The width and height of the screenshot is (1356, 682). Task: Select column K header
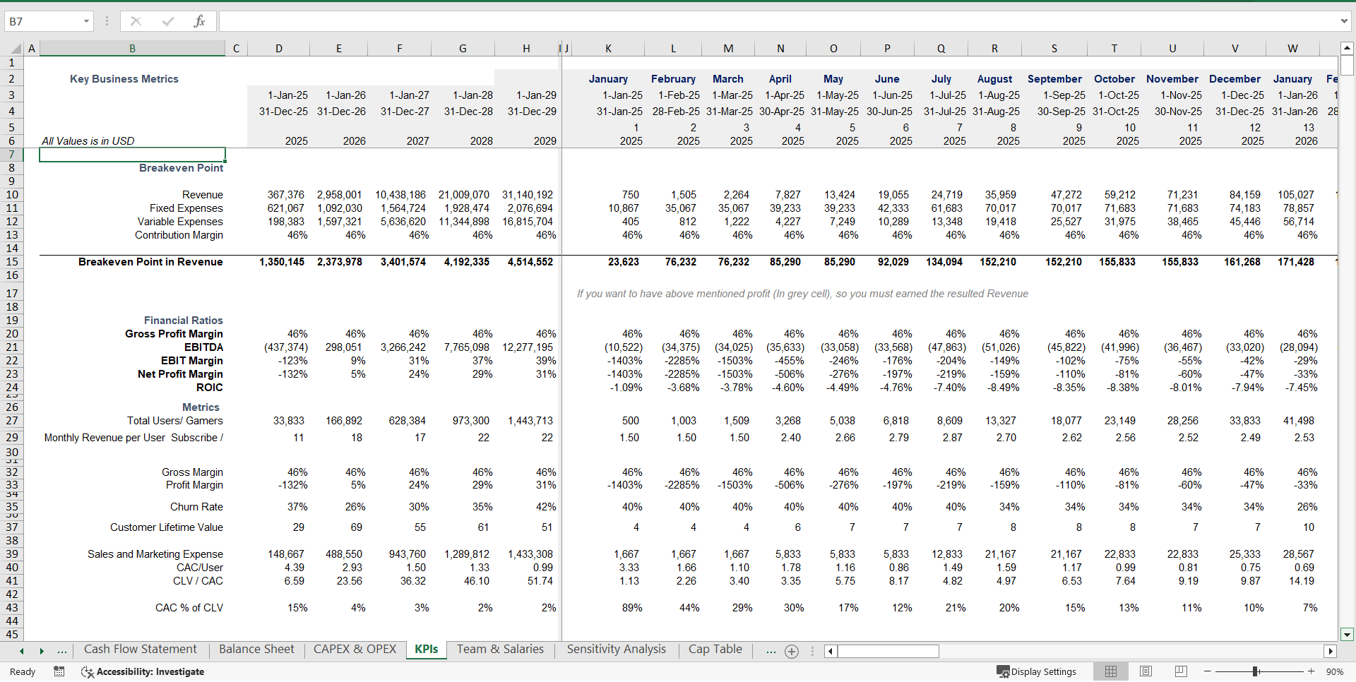coord(608,49)
